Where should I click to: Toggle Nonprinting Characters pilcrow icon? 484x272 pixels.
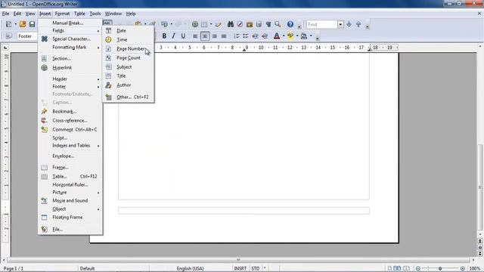[x=268, y=24]
